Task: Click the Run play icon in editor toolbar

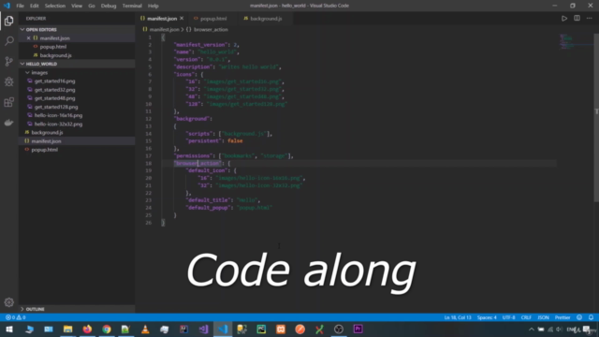Action: [x=563, y=19]
